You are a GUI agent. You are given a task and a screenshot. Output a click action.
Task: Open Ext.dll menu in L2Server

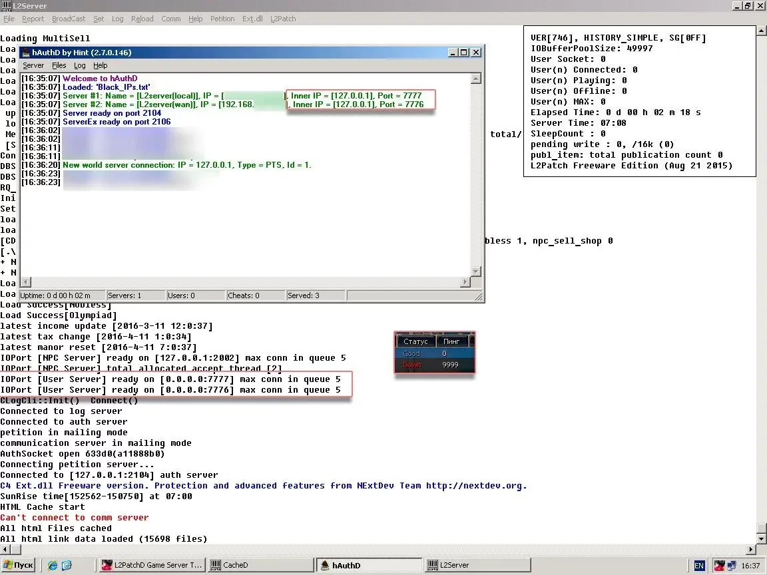(252, 19)
